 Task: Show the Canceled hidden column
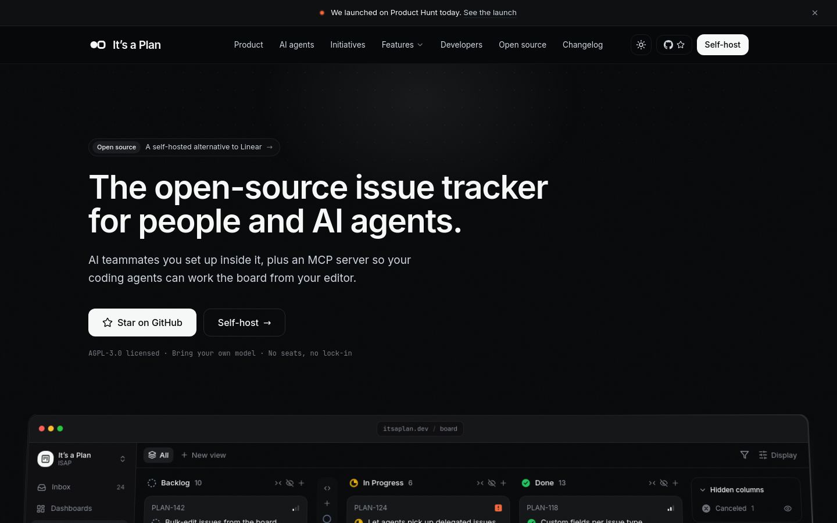click(788, 508)
